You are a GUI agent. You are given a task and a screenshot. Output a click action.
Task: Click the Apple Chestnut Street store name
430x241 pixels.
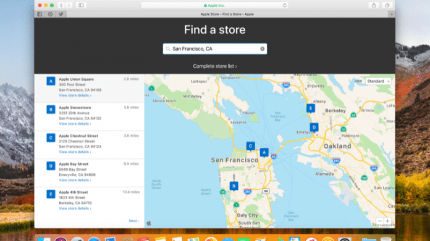click(x=78, y=136)
